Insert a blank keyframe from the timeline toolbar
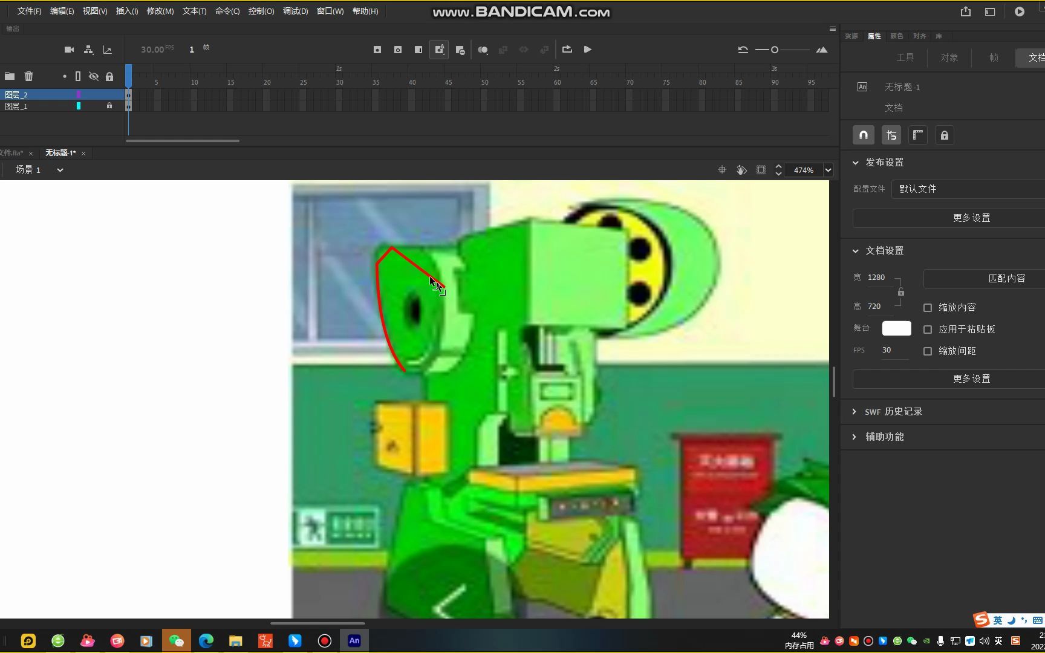1045x653 pixels. pos(398,50)
